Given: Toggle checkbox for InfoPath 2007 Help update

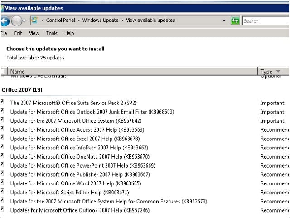Looking at the screenshot, I should tap(2, 146).
